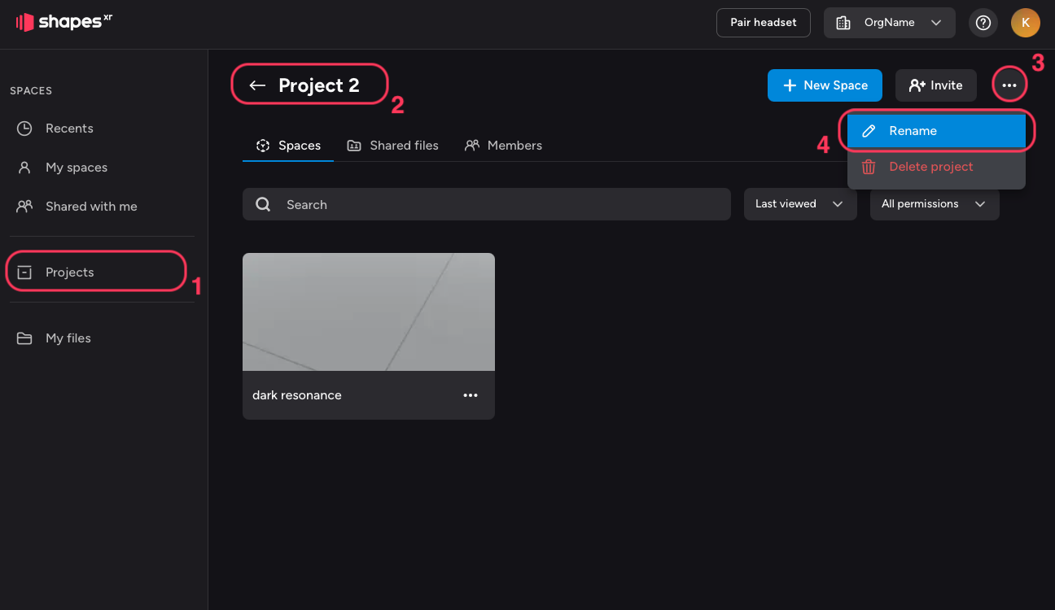
Task: Switch to the Shared files tab
Action: 393,146
